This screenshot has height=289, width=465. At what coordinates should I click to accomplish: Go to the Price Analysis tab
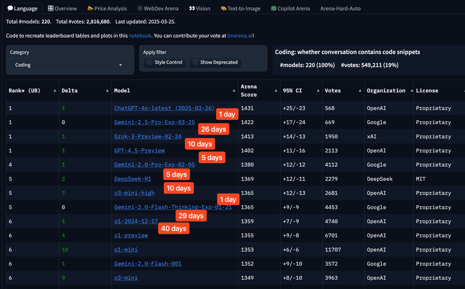[107, 8]
